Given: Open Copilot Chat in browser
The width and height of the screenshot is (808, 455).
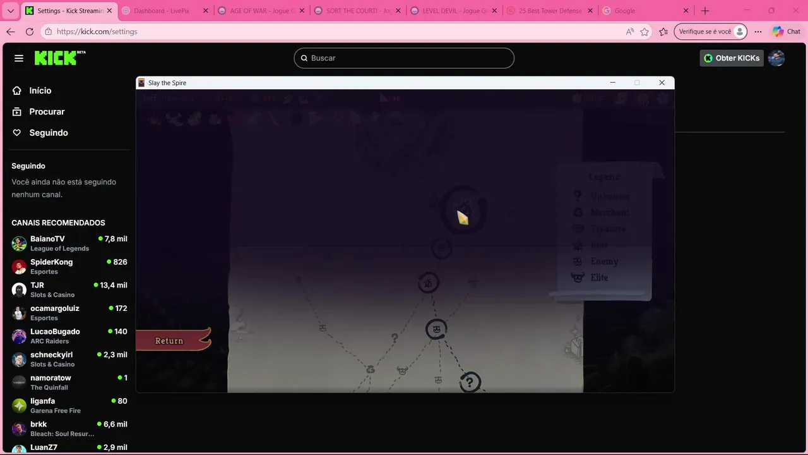Looking at the screenshot, I should [786, 32].
